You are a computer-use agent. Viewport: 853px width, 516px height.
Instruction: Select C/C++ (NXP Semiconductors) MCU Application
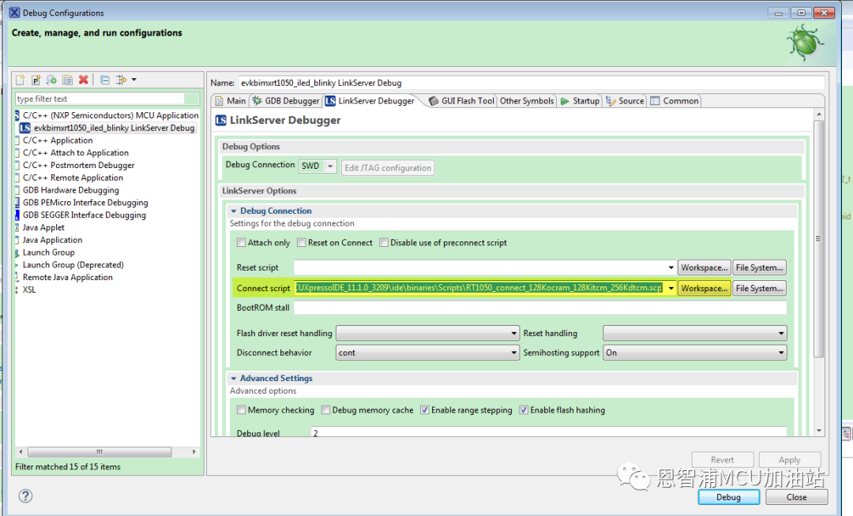tap(111, 116)
